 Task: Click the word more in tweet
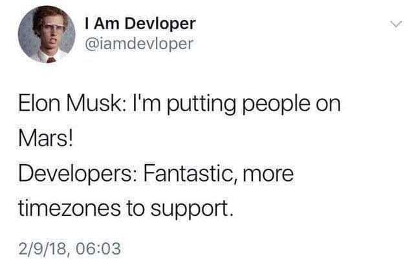[268, 176]
